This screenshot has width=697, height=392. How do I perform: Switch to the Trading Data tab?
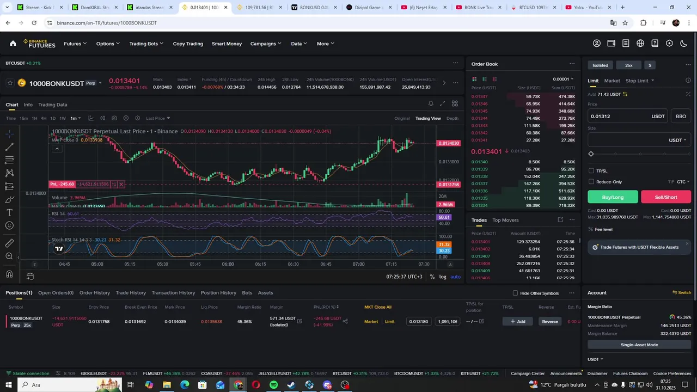53,105
